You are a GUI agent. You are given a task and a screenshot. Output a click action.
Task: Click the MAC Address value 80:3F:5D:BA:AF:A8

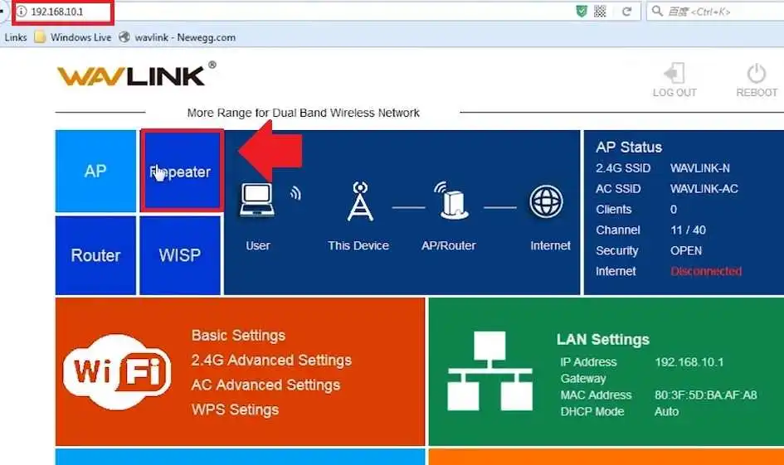pos(705,395)
